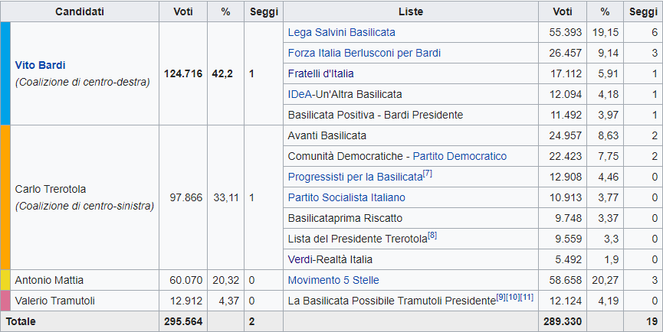This screenshot has width=663, height=332.
Task: Click the Lega Salvini Basilicata link
Action: pos(341,33)
